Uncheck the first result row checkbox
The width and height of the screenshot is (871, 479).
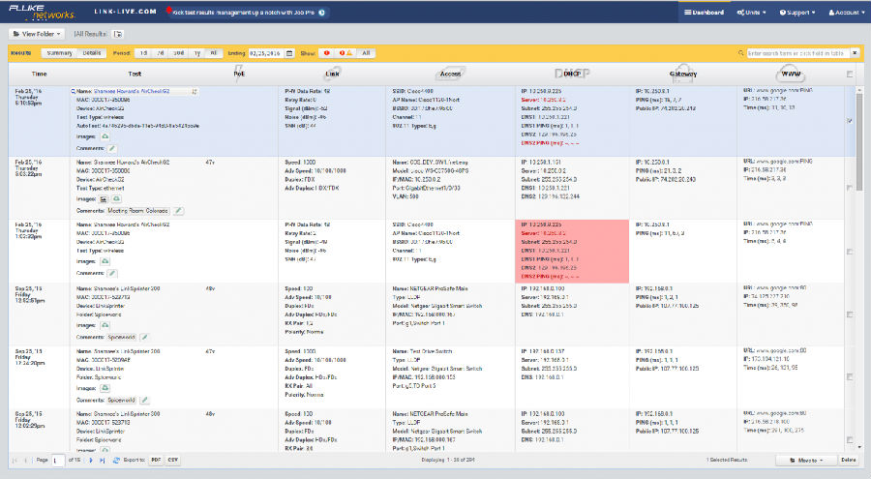(850, 120)
